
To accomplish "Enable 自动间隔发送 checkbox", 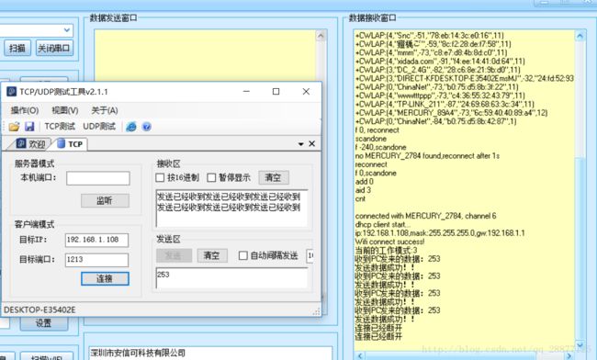I will point(242,255).
